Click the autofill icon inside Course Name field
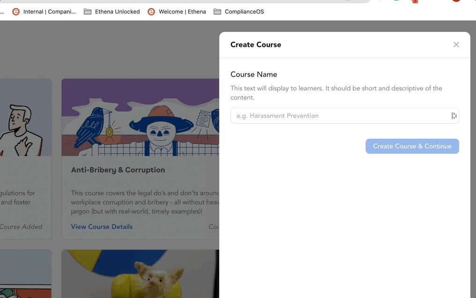This screenshot has width=476, height=298. (454, 116)
